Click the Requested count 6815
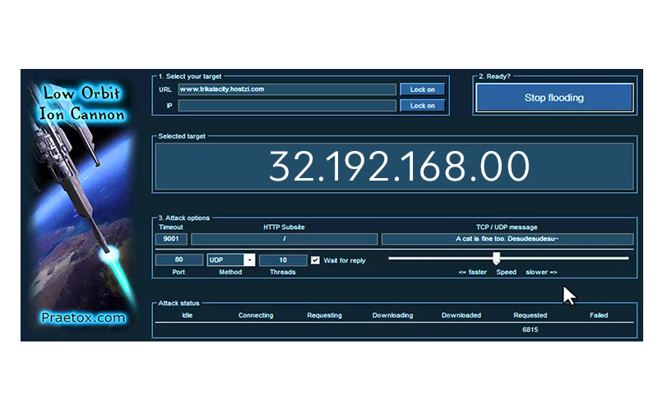This screenshot has width=658, height=394. tap(530, 329)
